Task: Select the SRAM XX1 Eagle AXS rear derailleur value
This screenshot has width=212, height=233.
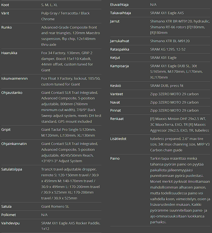Action: pos(167,13)
